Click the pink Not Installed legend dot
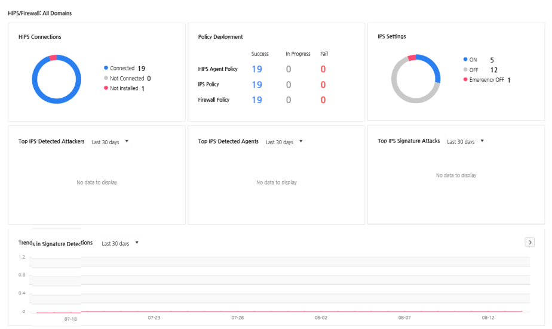The height and width of the screenshot is (329, 552). pyautogui.click(x=106, y=88)
